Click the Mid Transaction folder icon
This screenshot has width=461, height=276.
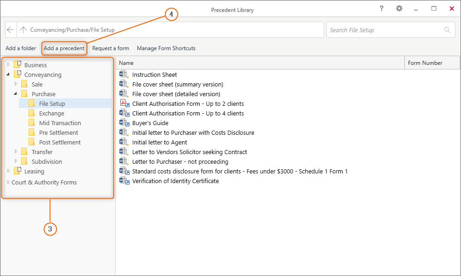pos(32,123)
